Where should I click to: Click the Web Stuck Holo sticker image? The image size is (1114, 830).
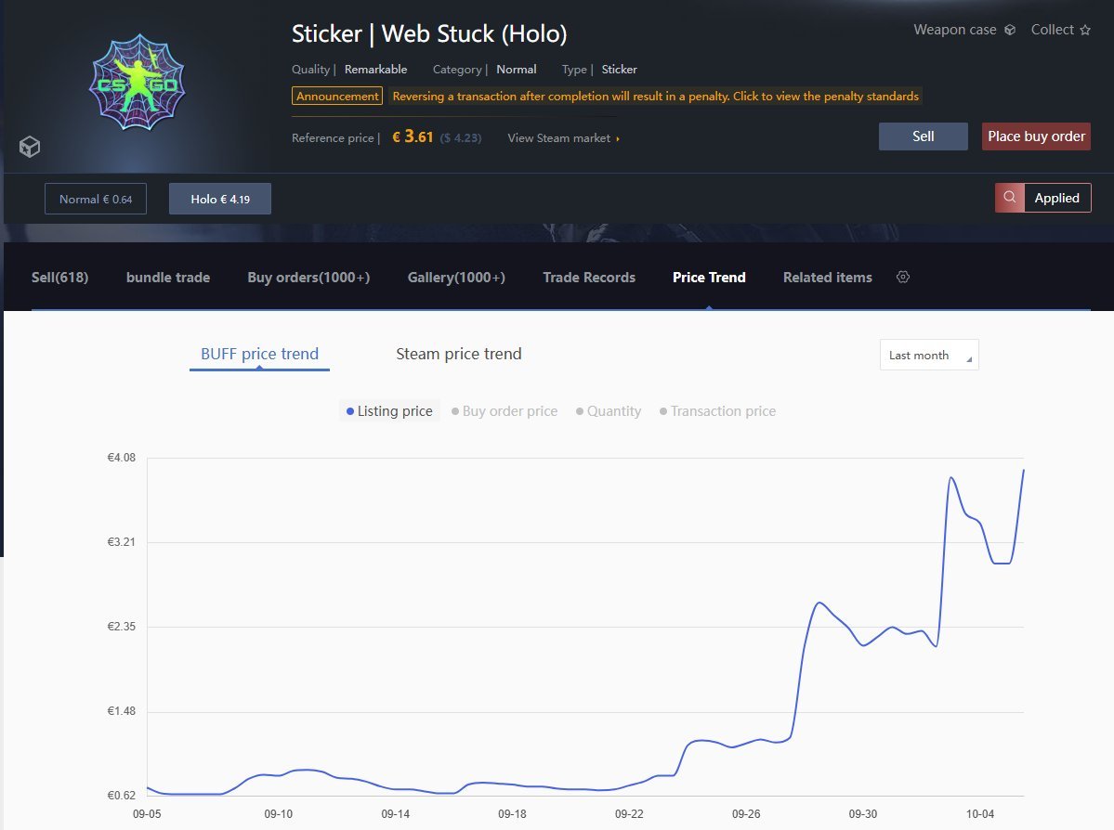138,83
